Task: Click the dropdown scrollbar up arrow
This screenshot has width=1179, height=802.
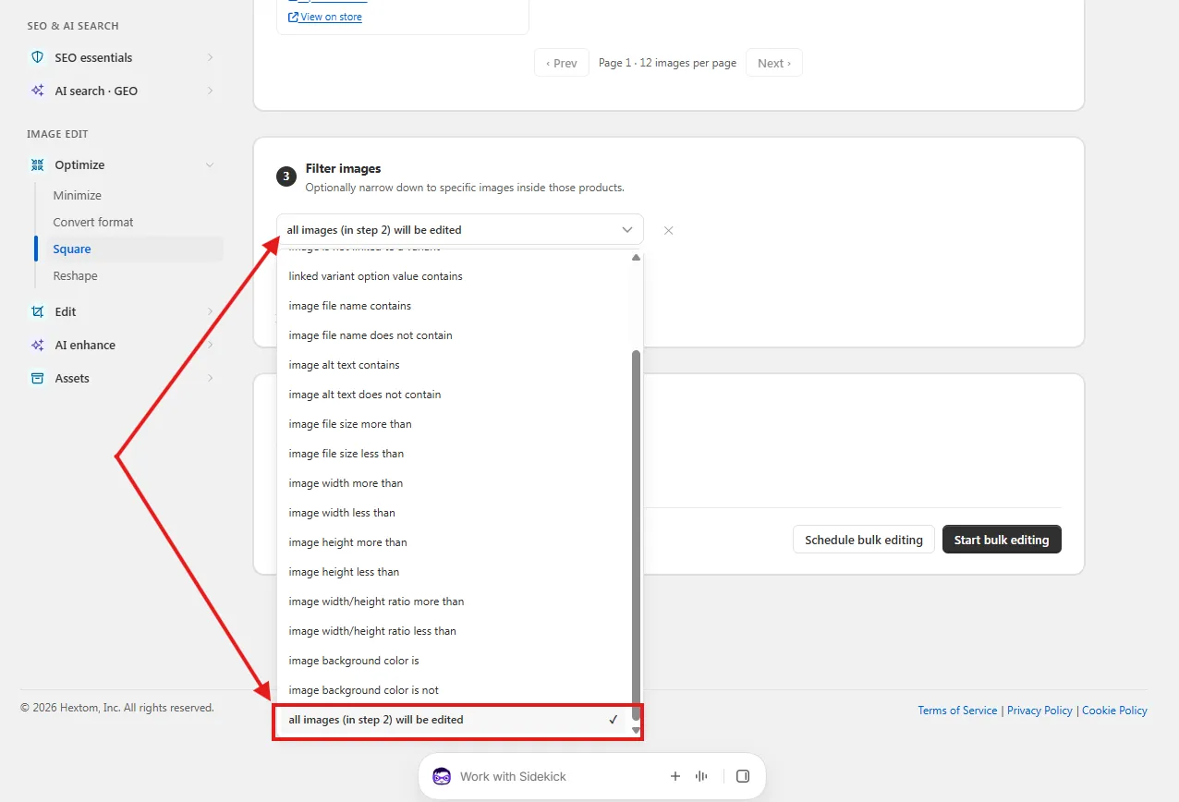Action: (x=636, y=257)
